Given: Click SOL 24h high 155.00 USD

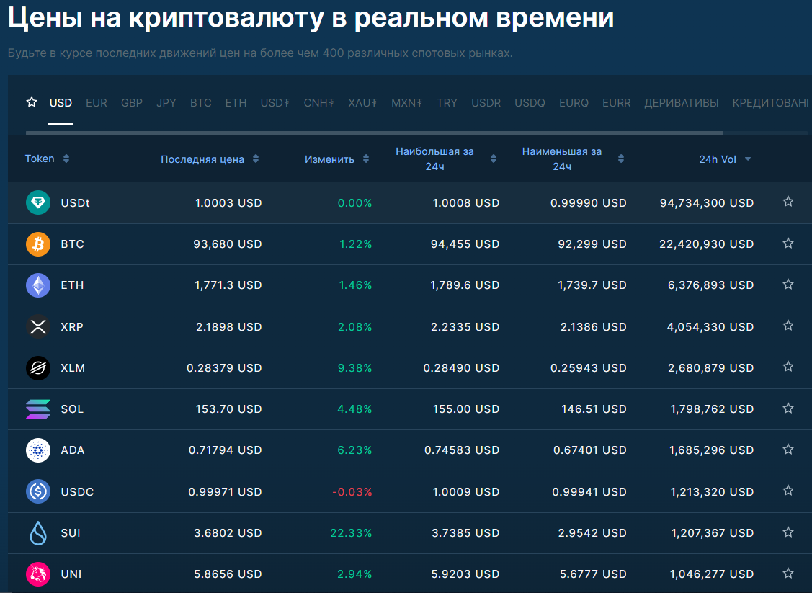Looking at the screenshot, I should (466, 409).
